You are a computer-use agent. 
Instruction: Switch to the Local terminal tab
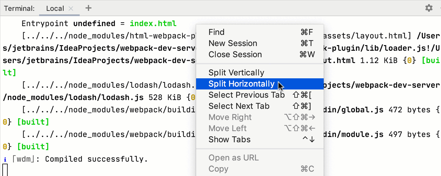[55, 8]
